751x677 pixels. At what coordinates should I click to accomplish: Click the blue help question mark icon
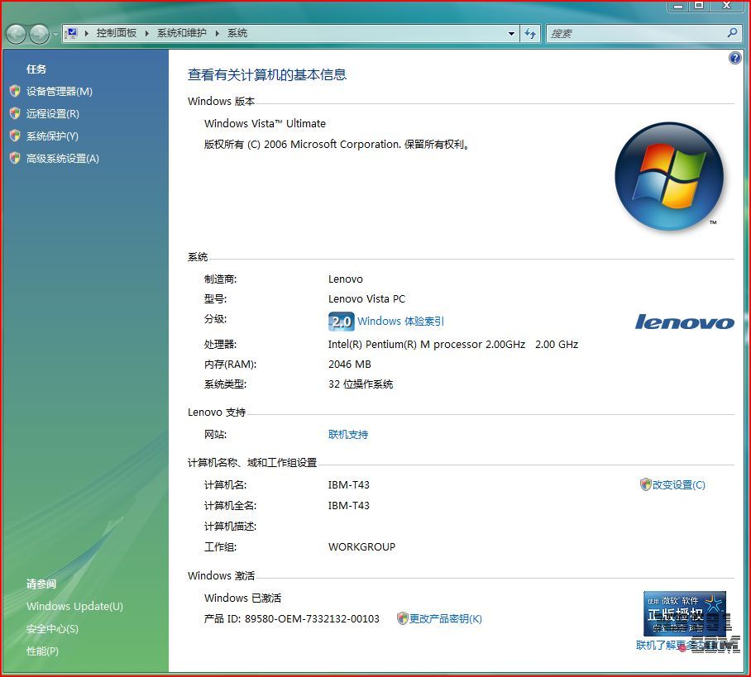735,58
